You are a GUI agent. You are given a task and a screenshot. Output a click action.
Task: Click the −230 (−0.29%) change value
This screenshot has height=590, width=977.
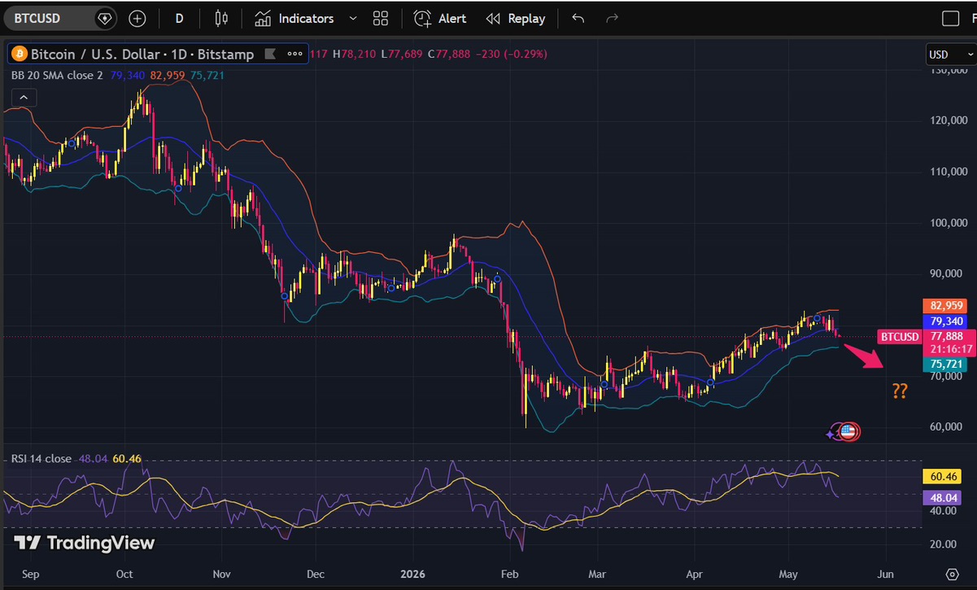pos(512,54)
